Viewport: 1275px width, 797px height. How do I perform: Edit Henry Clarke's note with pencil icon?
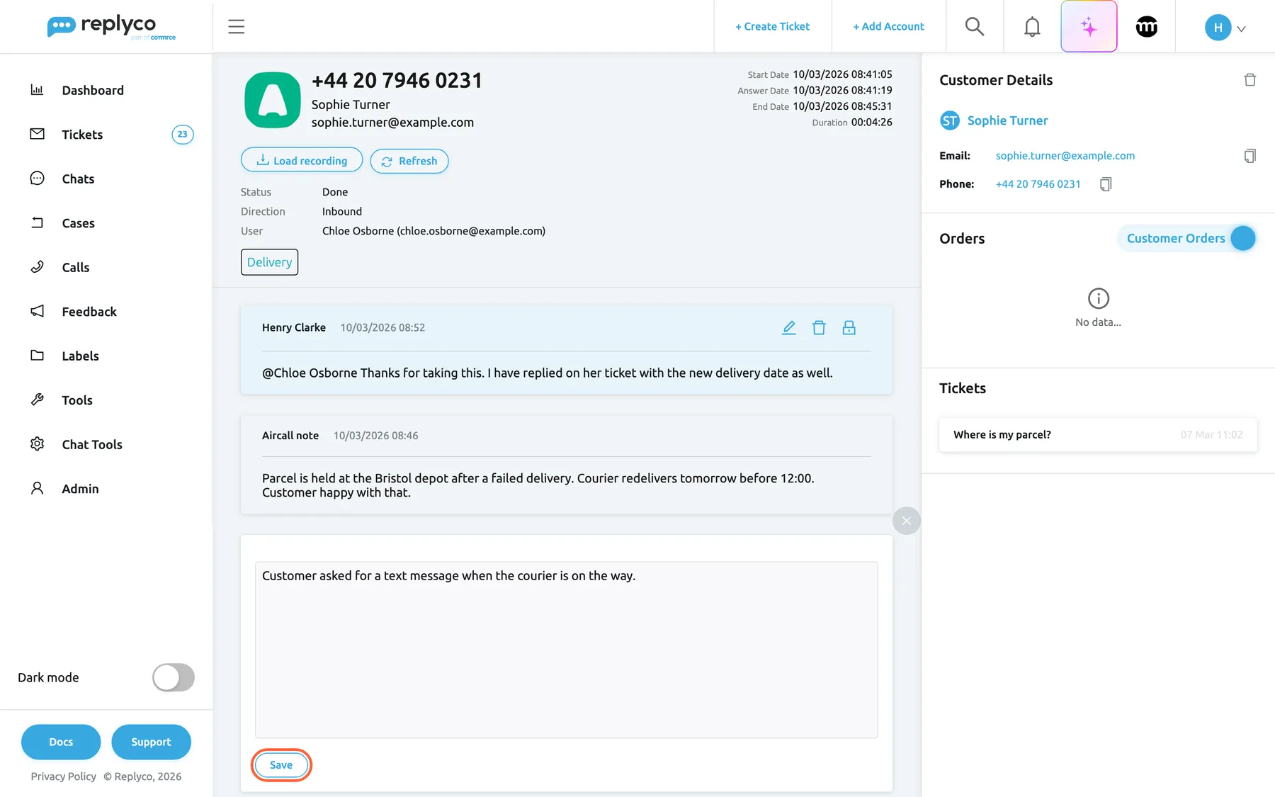pyautogui.click(x=788, y=327)
